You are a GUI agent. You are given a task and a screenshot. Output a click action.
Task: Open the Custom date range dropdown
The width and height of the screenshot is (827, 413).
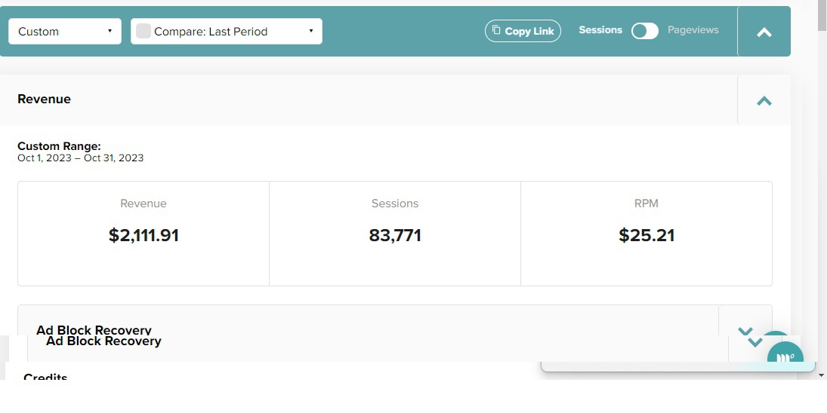[x=65, y=31]
